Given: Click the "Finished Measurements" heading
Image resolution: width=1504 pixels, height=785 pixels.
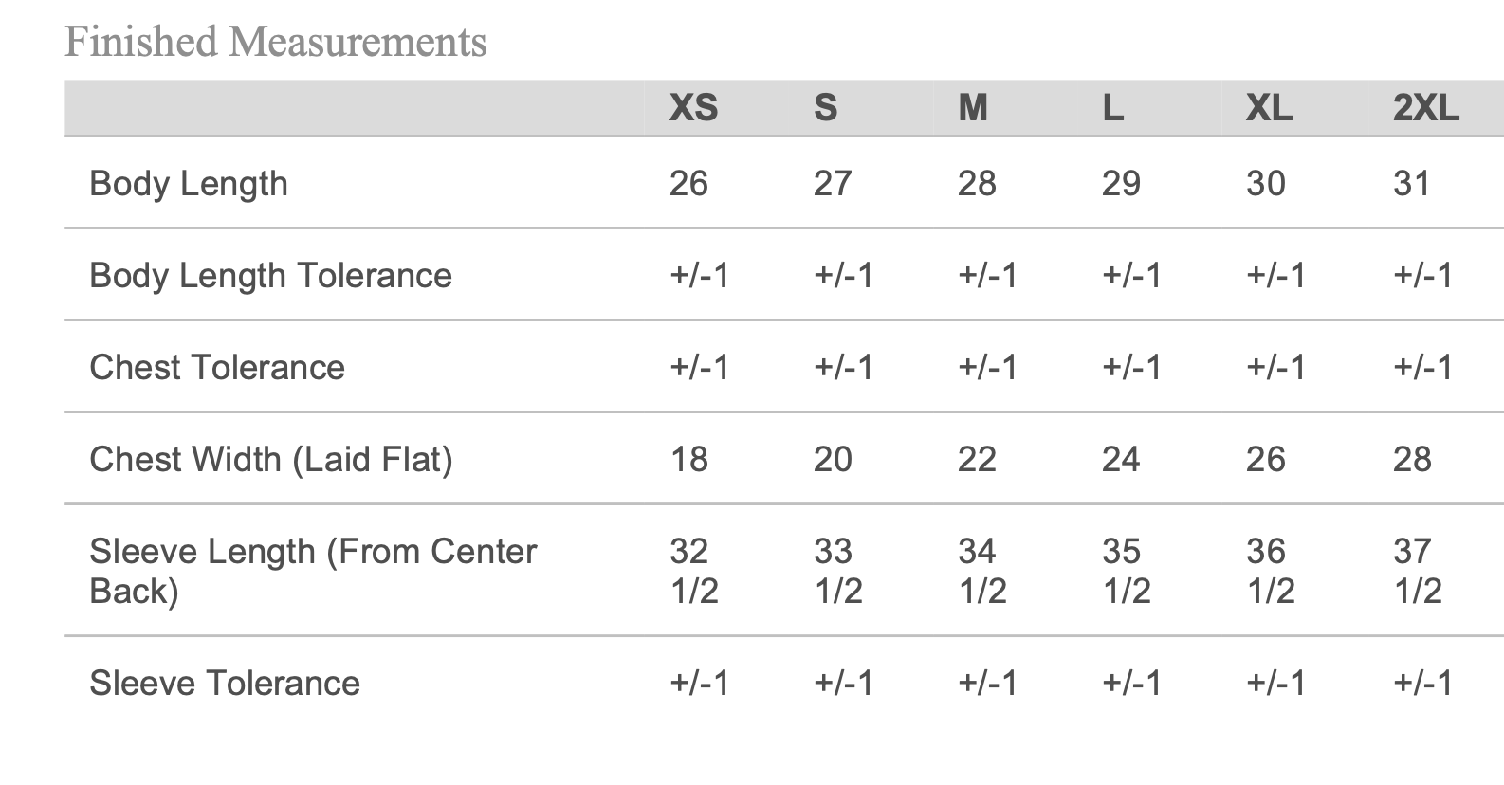Looking at the screenshot, I should 275,42.
